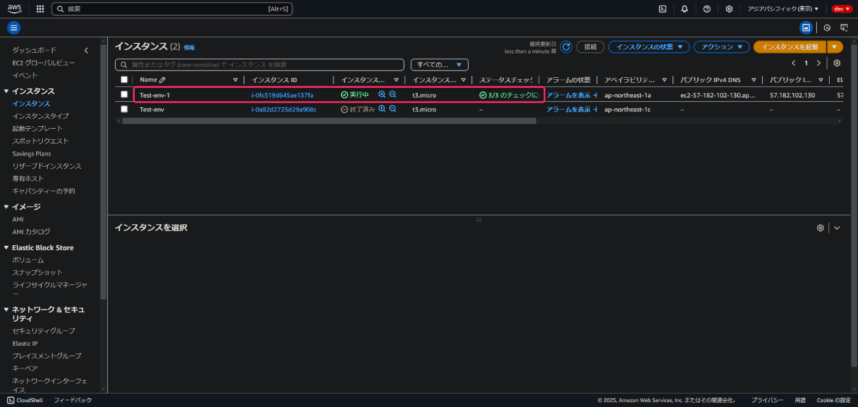Click the panel split resize handle
The height and width of the screenshot is (407, 858).
coord(479,219)
